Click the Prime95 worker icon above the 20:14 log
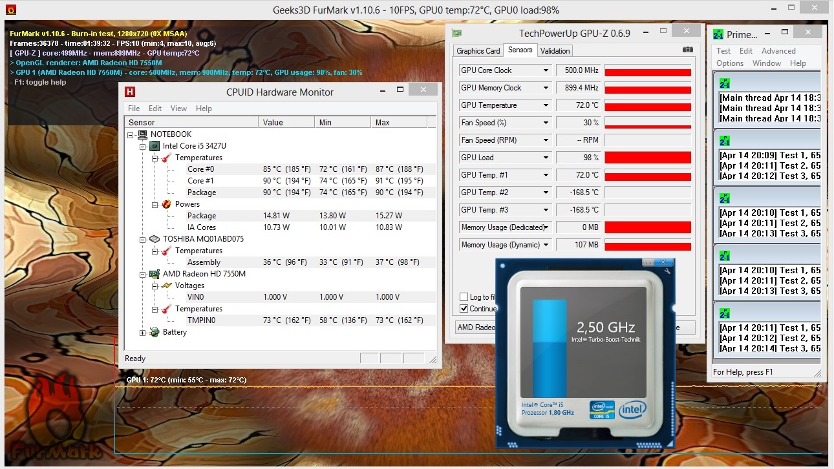Viewport: 834px width, 469px height. click(724, 313)
